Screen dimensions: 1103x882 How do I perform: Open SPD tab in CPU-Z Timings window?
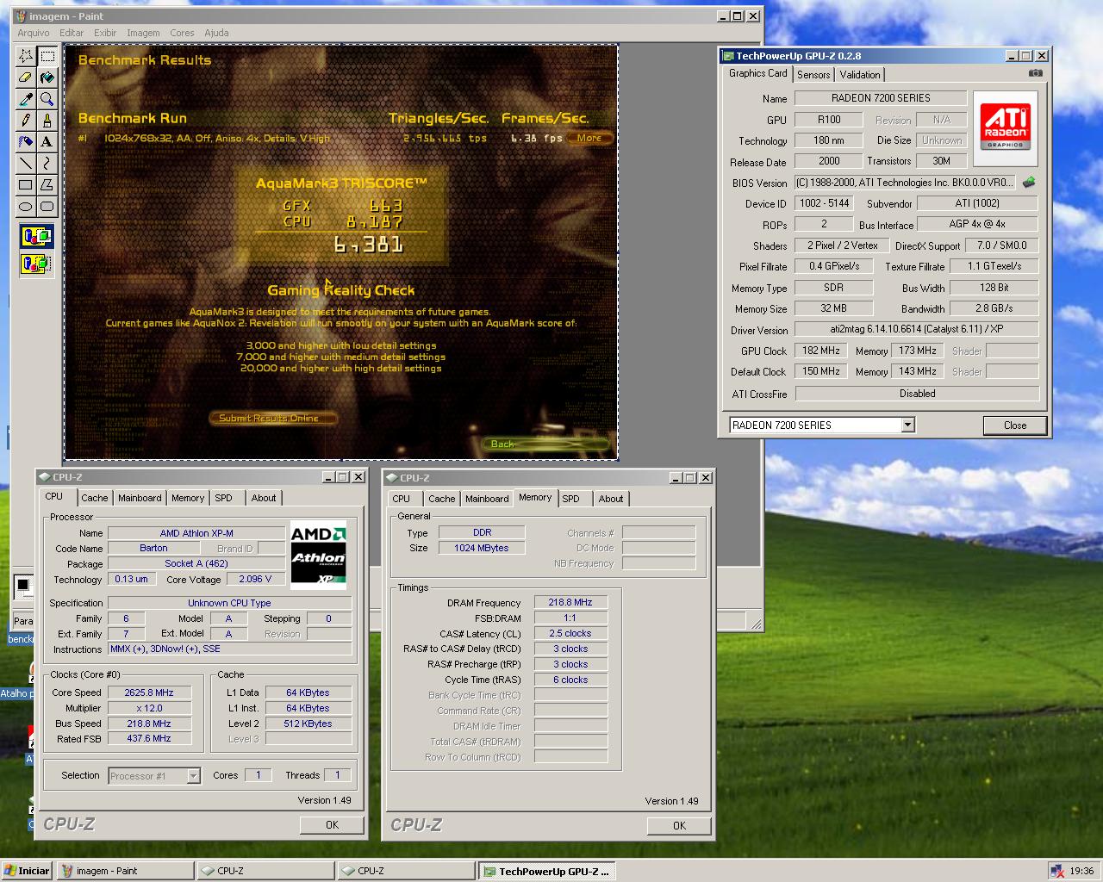[570, 499]
